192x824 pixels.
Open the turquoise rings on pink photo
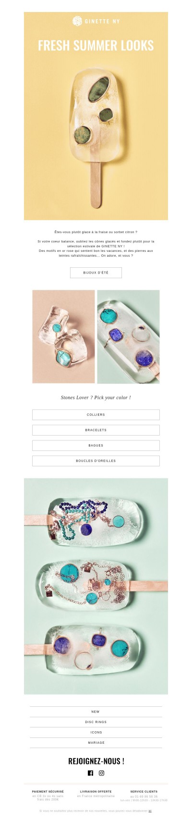coord(63,337)
